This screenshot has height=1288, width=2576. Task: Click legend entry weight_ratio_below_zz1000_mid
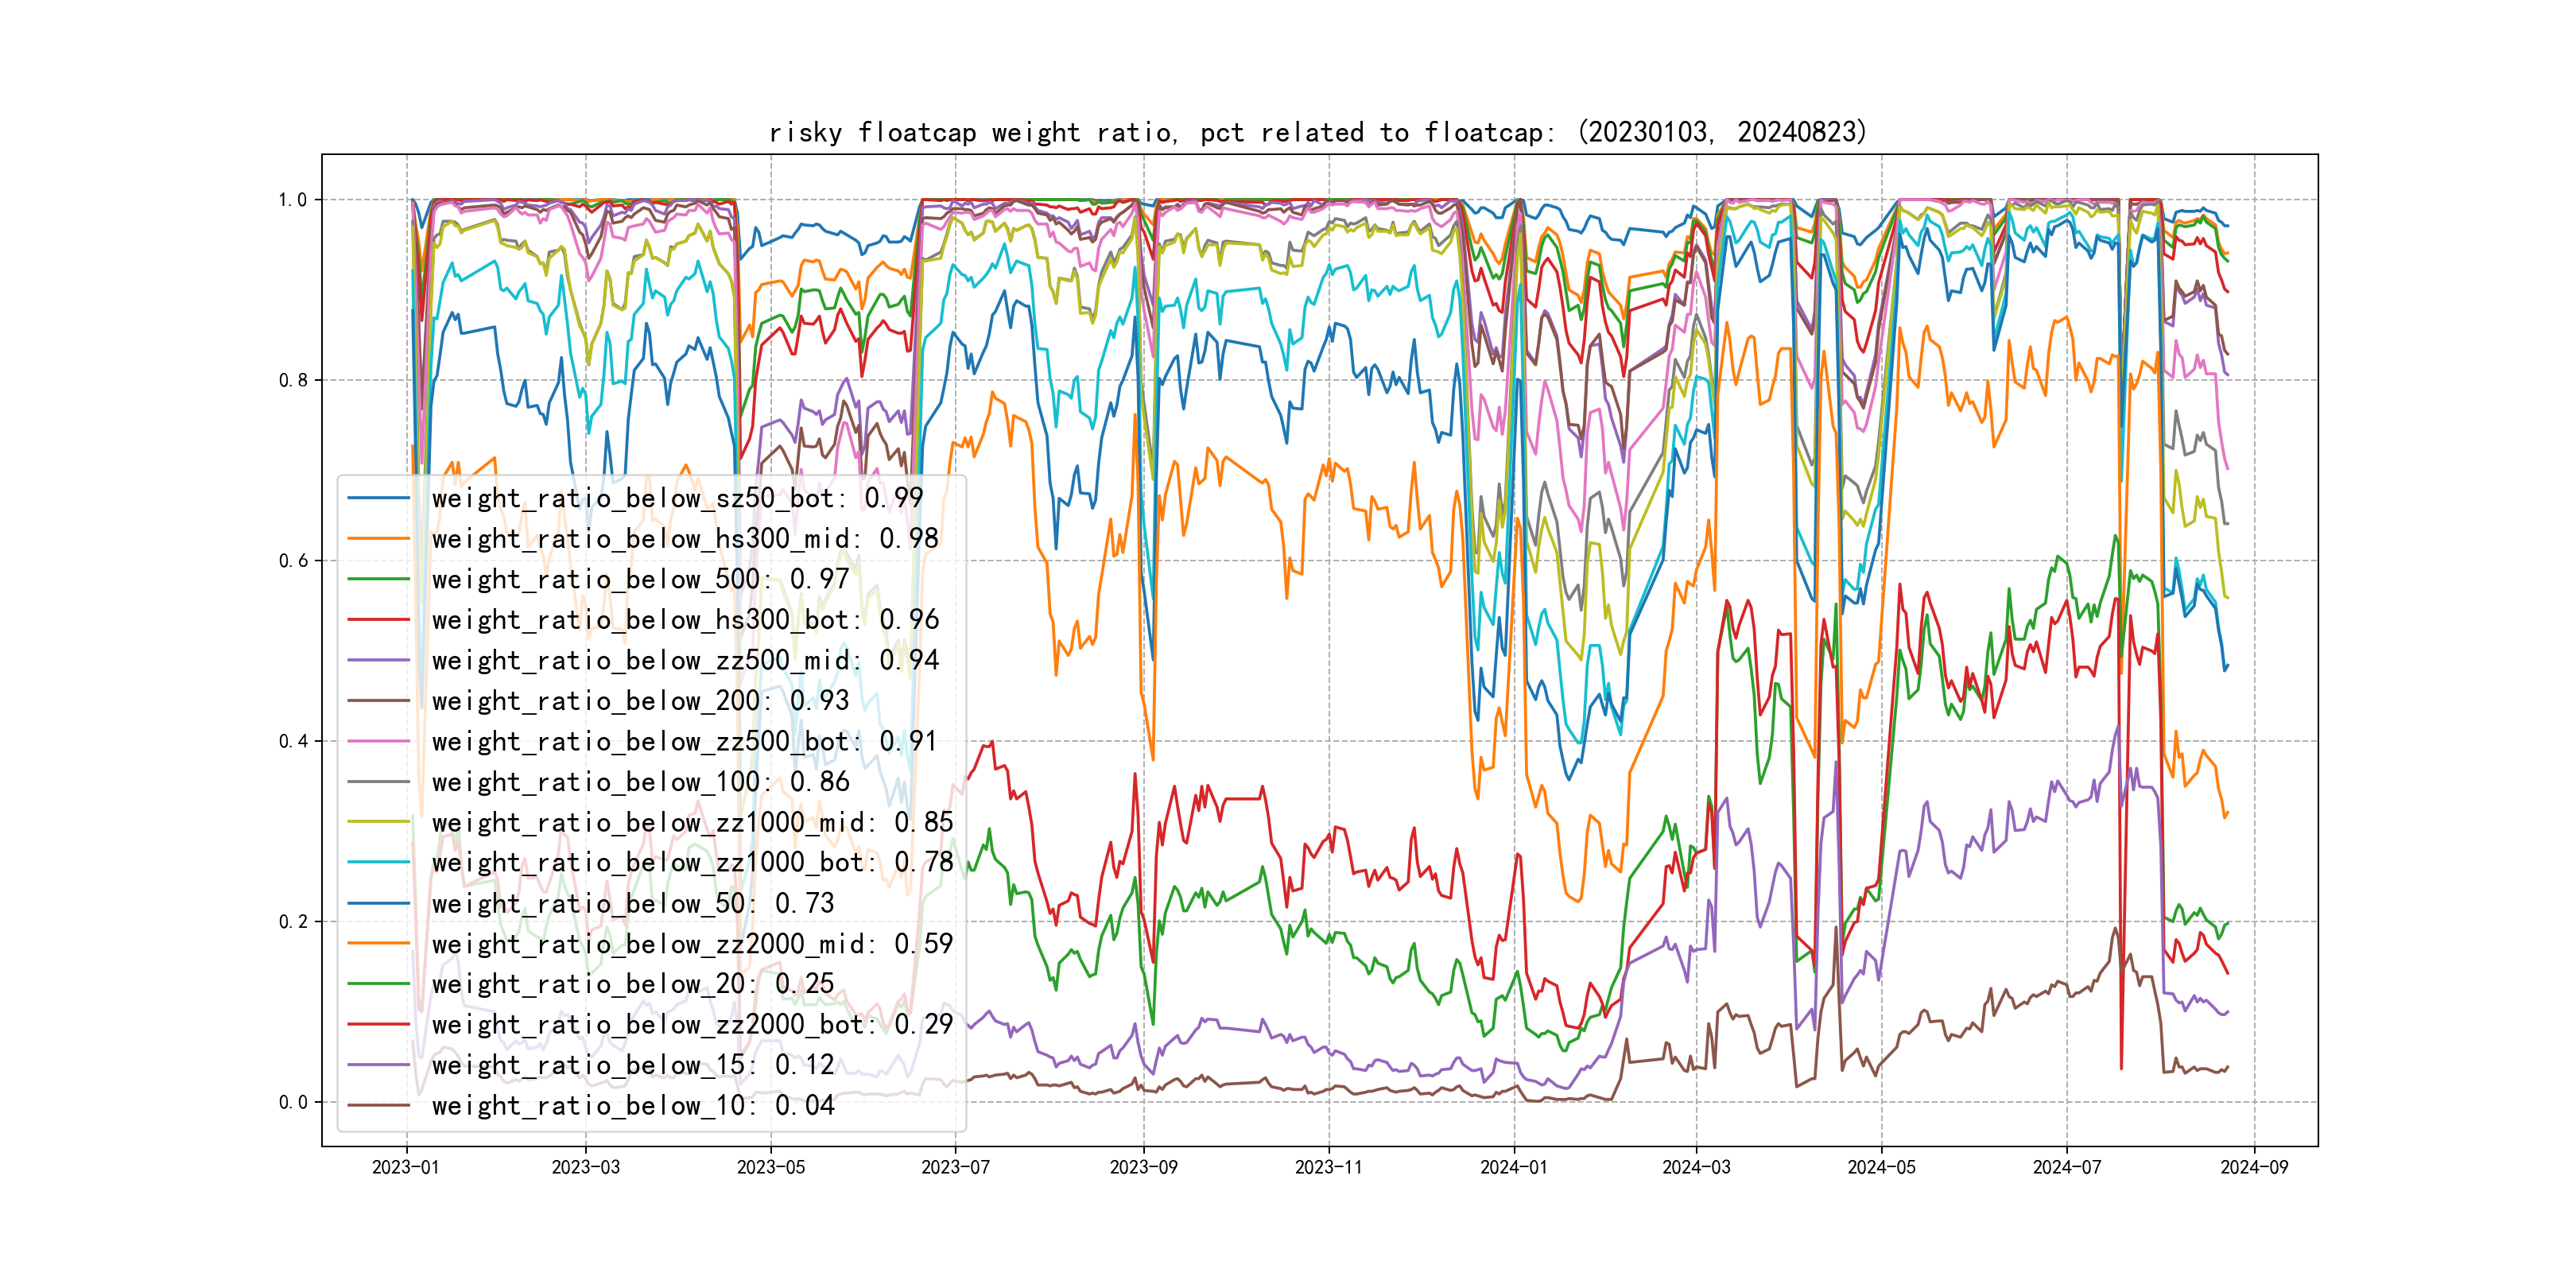[692, 822]
